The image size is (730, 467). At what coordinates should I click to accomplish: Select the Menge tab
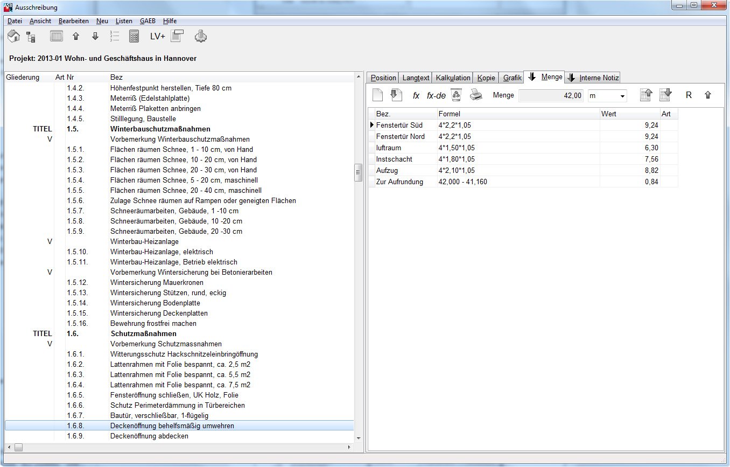545,76
